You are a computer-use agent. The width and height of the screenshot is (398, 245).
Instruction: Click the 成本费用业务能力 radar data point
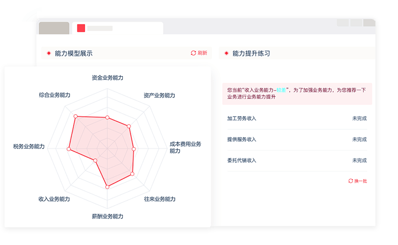pyautogui.click(x=134, y=149)
